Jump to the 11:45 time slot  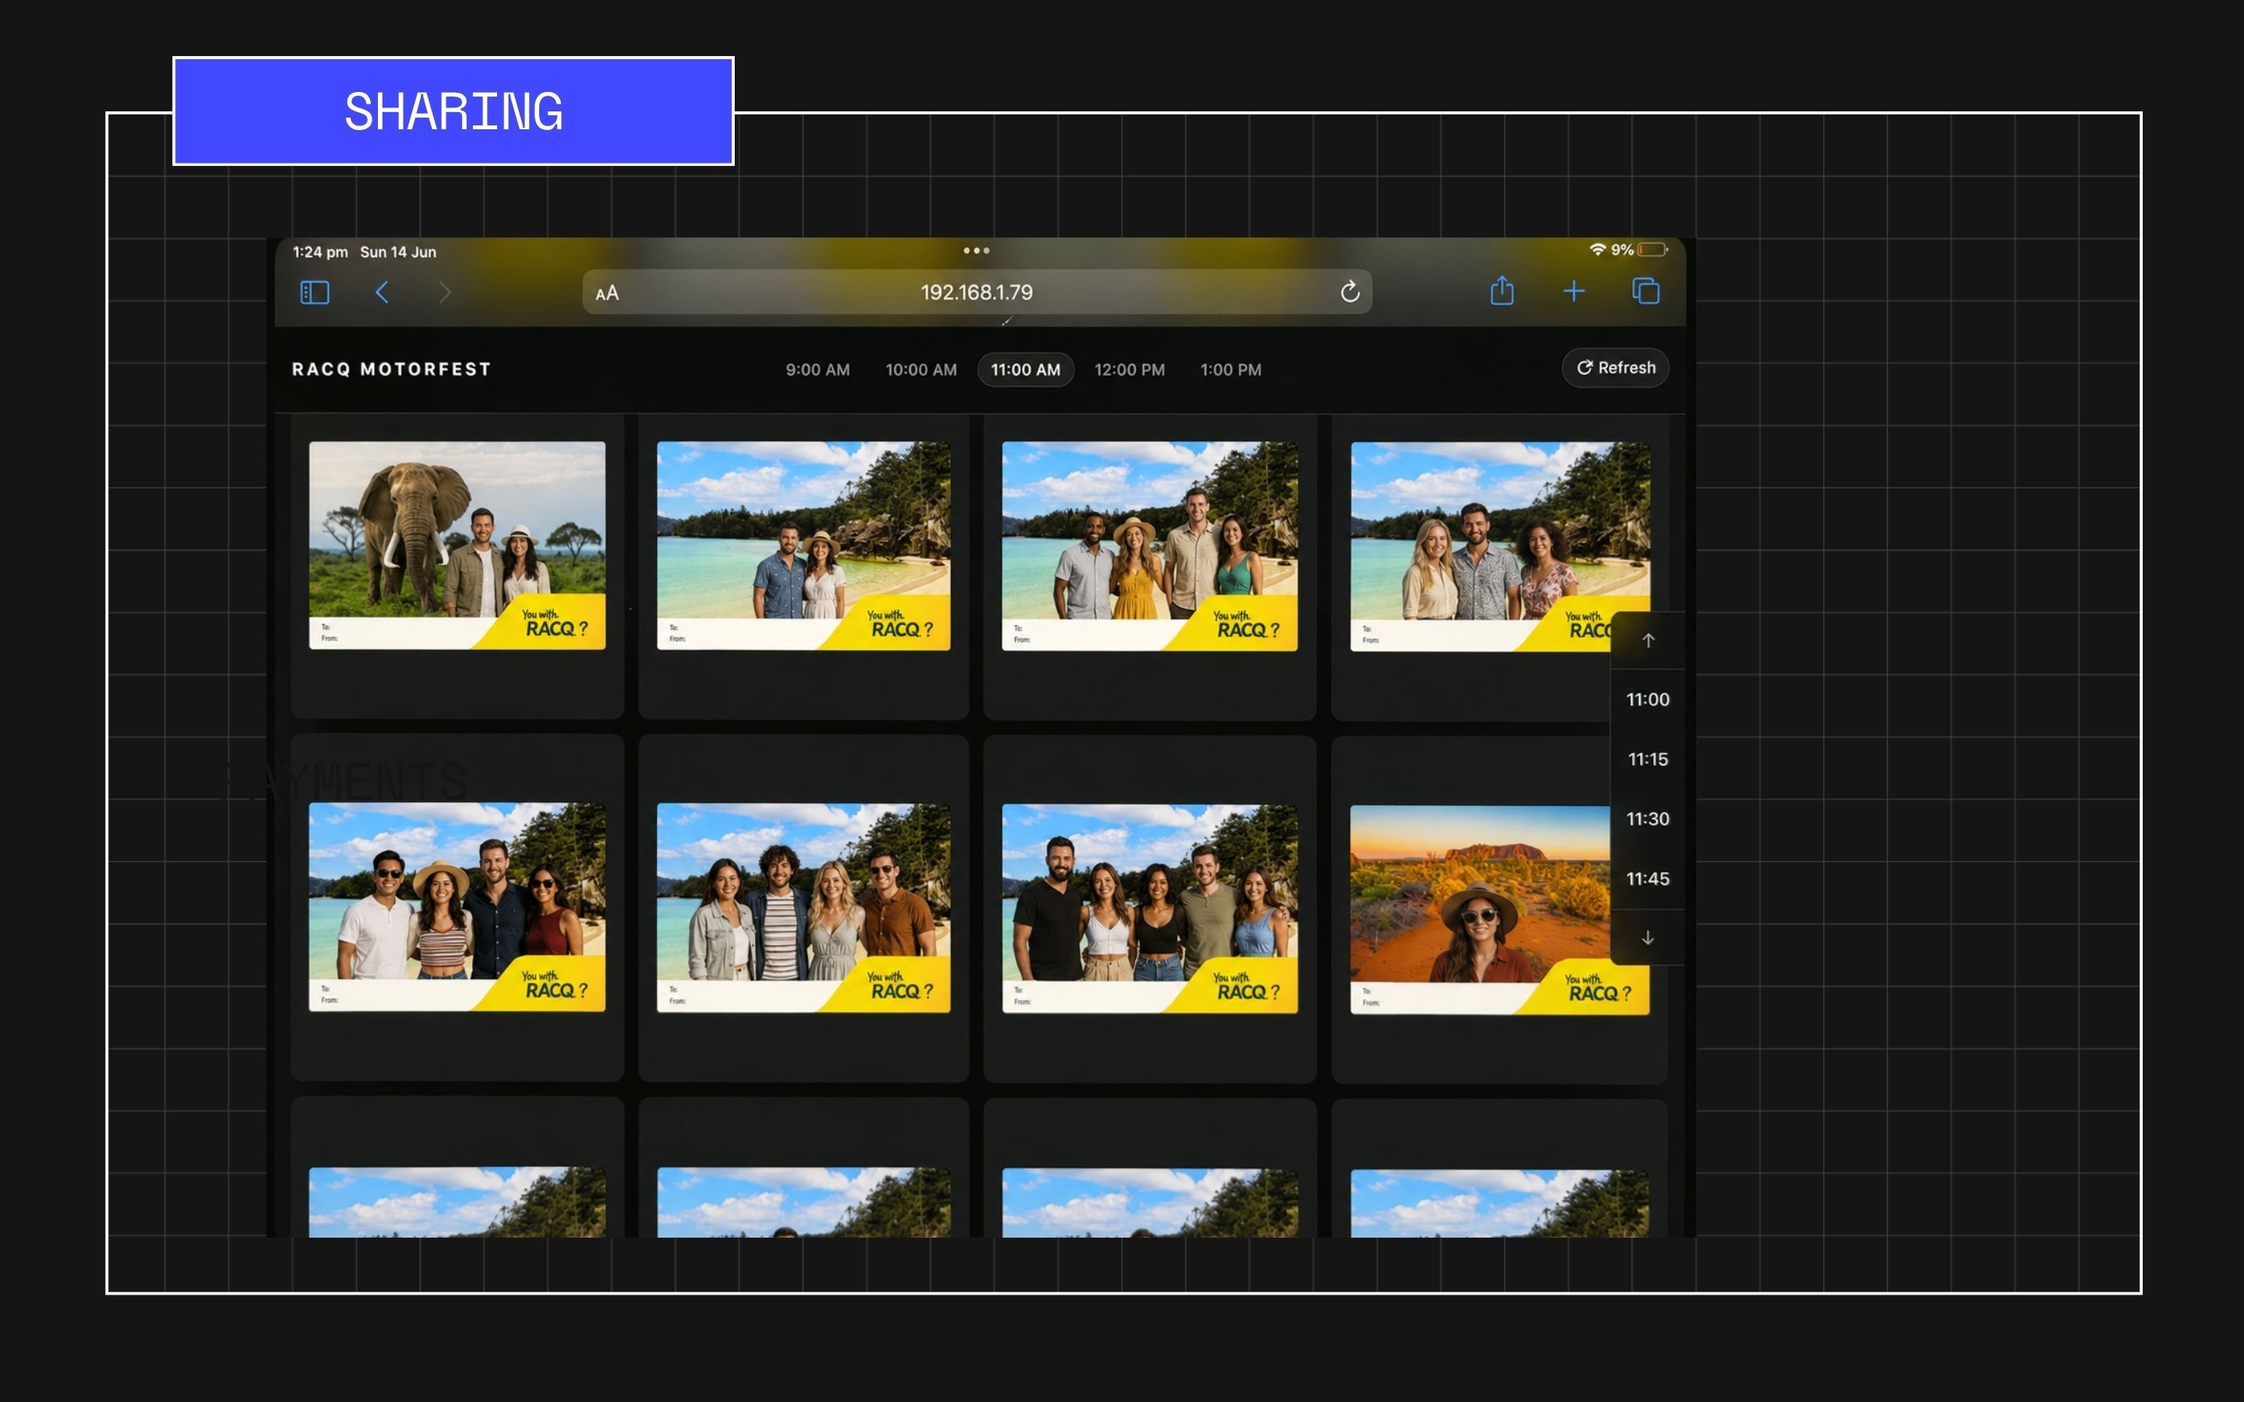1648,879
